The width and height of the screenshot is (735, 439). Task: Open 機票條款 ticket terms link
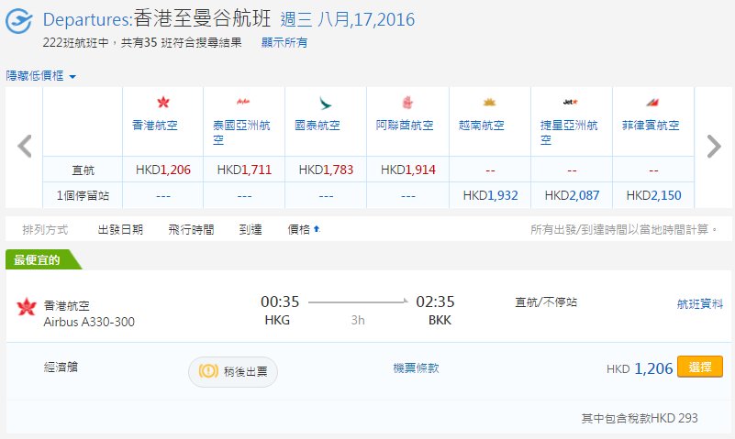point(417,368)
